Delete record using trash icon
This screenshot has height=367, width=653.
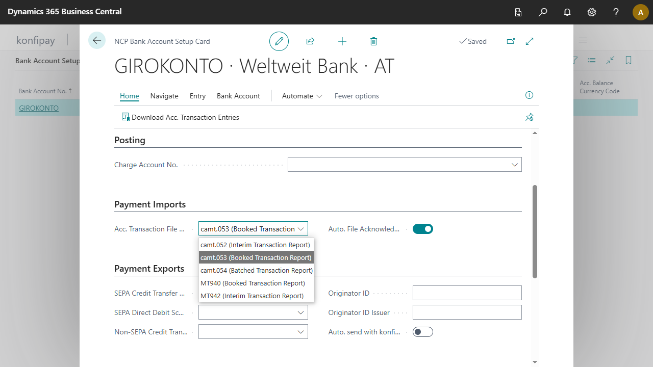(x=373, y=41)
